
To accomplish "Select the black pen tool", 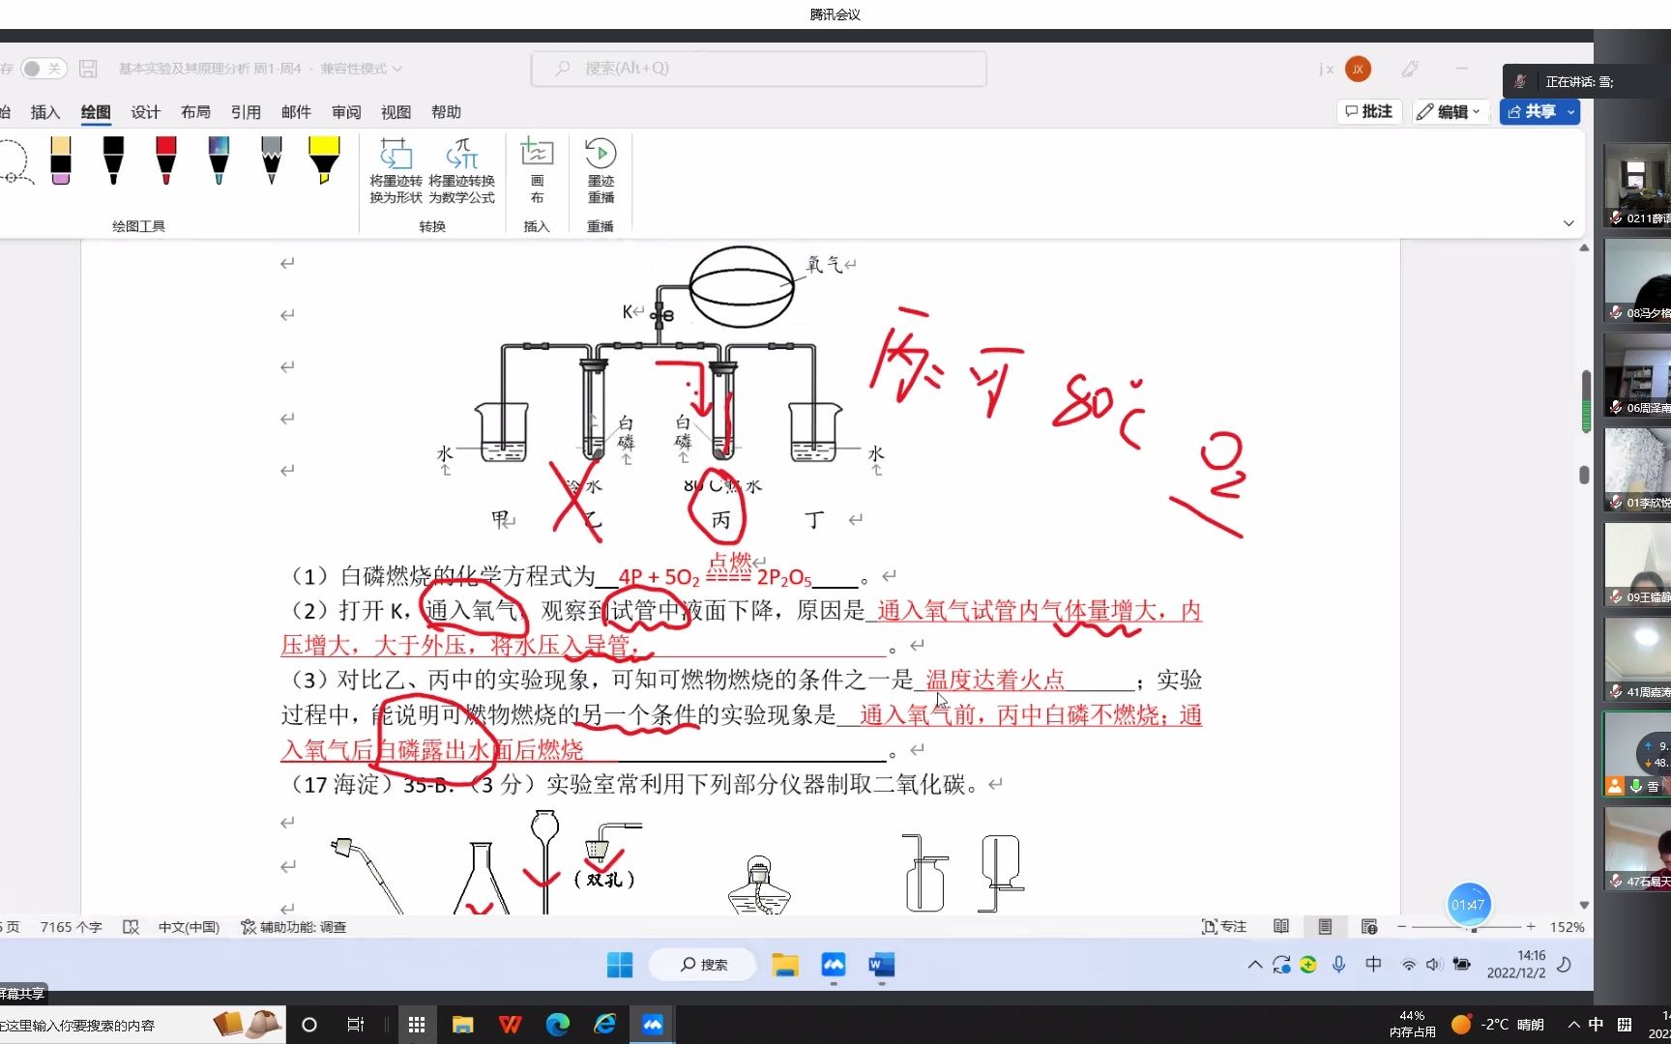I will click(x=113, y=159).
